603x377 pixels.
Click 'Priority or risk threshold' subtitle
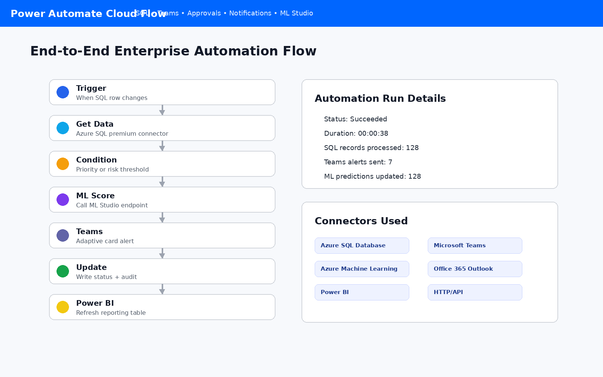click(112, 170)
